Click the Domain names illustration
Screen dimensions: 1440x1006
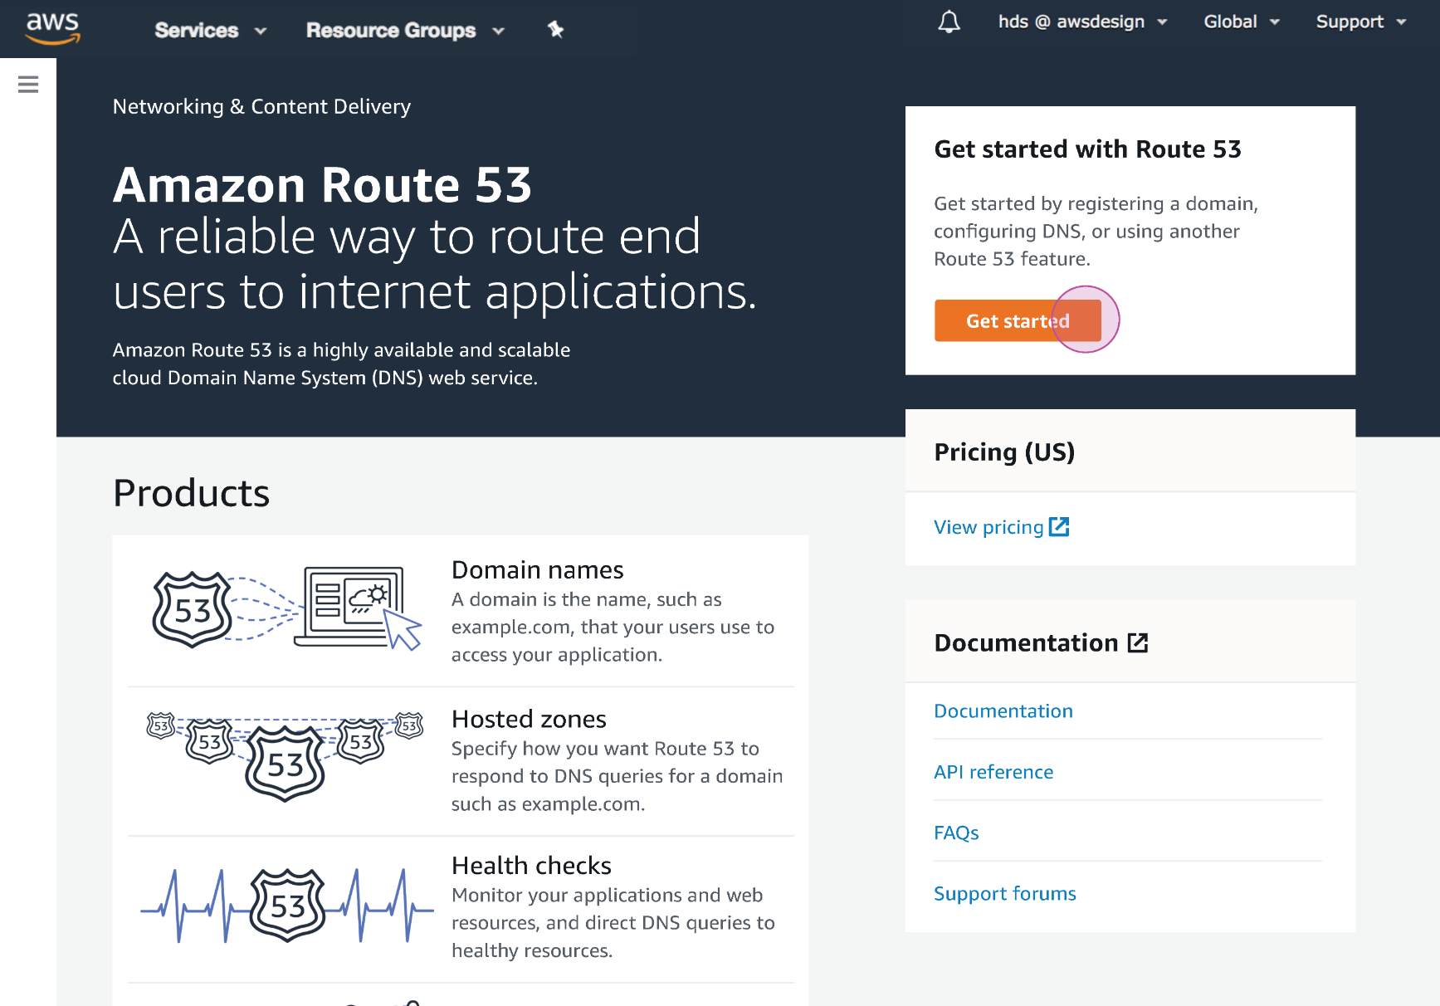point(287,610)
